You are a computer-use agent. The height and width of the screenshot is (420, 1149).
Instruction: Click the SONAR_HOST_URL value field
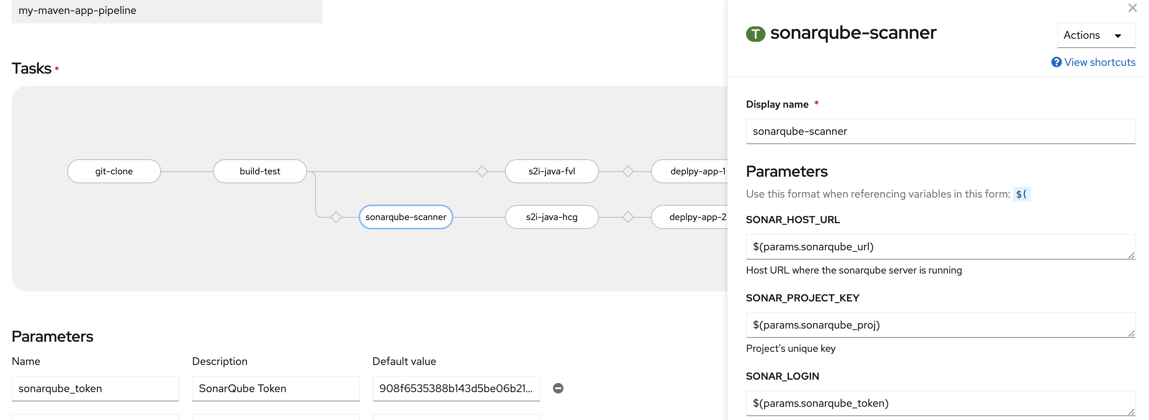(x=940, y=246)
